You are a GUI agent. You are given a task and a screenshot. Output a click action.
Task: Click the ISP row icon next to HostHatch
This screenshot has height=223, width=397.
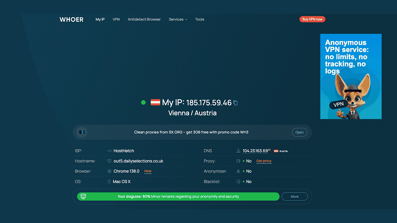(109, 151)
